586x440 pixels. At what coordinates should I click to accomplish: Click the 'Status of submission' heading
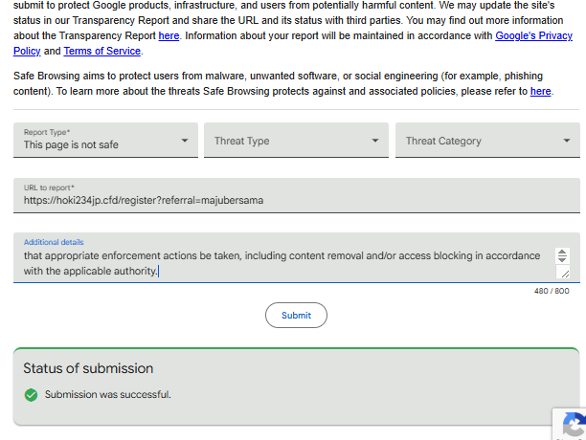pyautogui.click(x=88, y=368)
